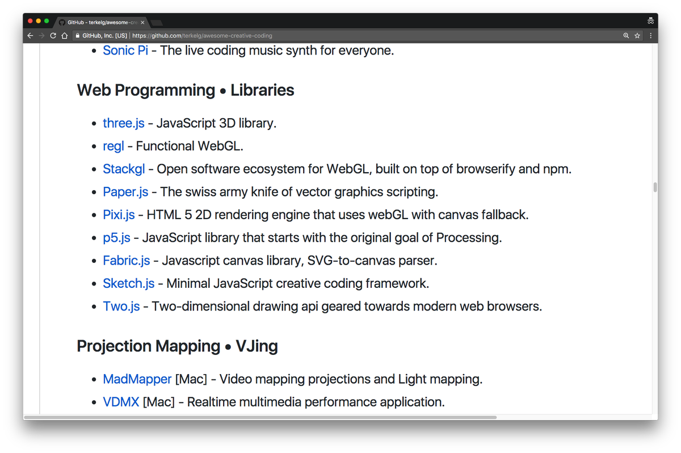Go back to the previous page
Viewport: 681px width, 453px height.
(x=30, y=35)
